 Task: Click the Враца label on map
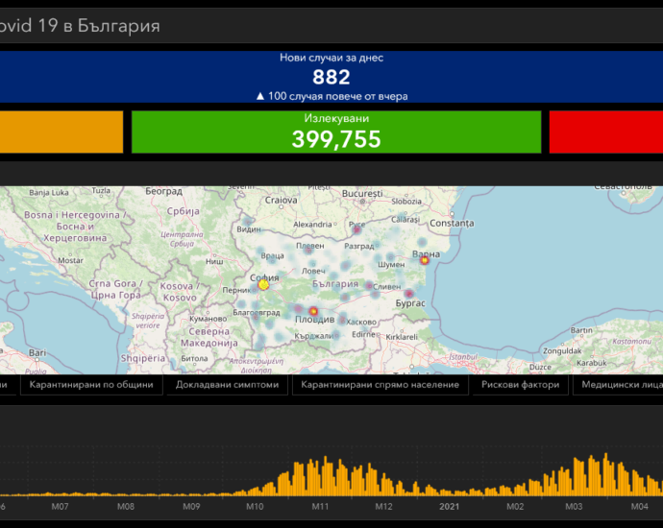point(272,256)
